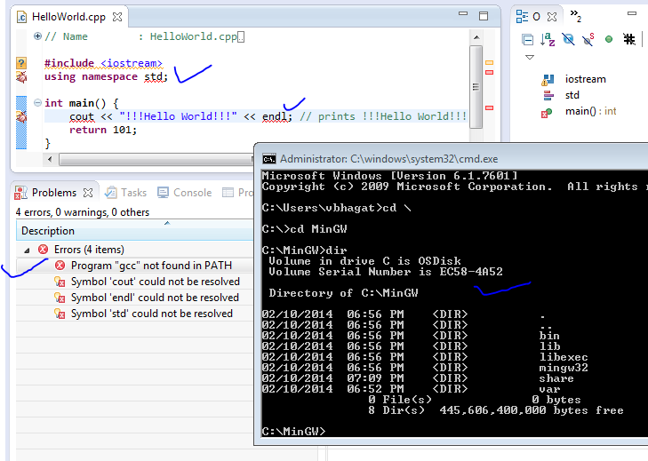648x461 pixels.
Task: Click the Hide Inactive Elements hash icon
Action: (629, 39)
